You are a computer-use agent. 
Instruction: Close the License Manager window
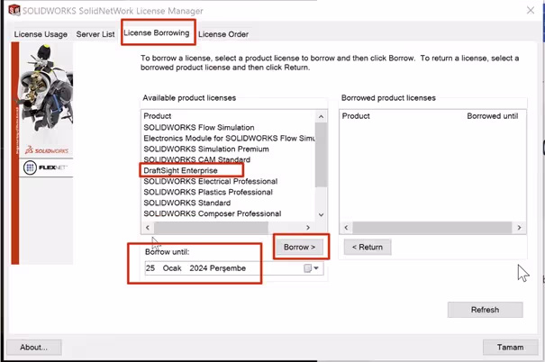tap(531, 11)
